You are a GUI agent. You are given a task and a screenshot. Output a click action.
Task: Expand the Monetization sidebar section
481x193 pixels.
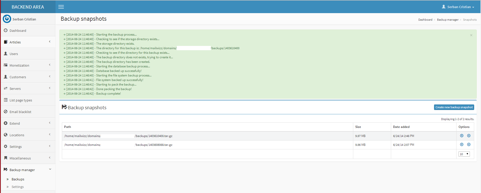pyautogui.click(x=28, y=65)
